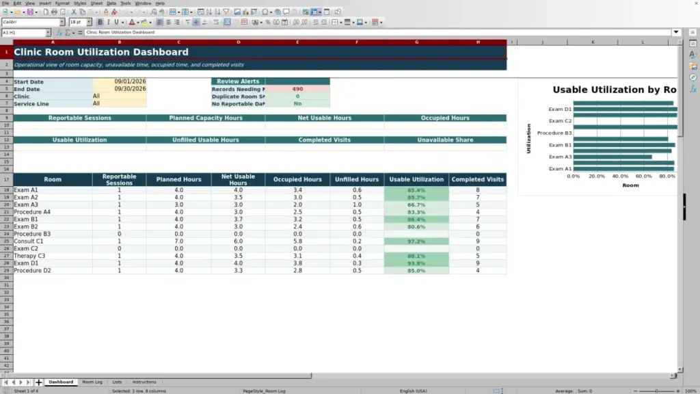Viewport: 700px width, 394px height.
Task: Open Find and Replace icon
Action: (153, 12)
